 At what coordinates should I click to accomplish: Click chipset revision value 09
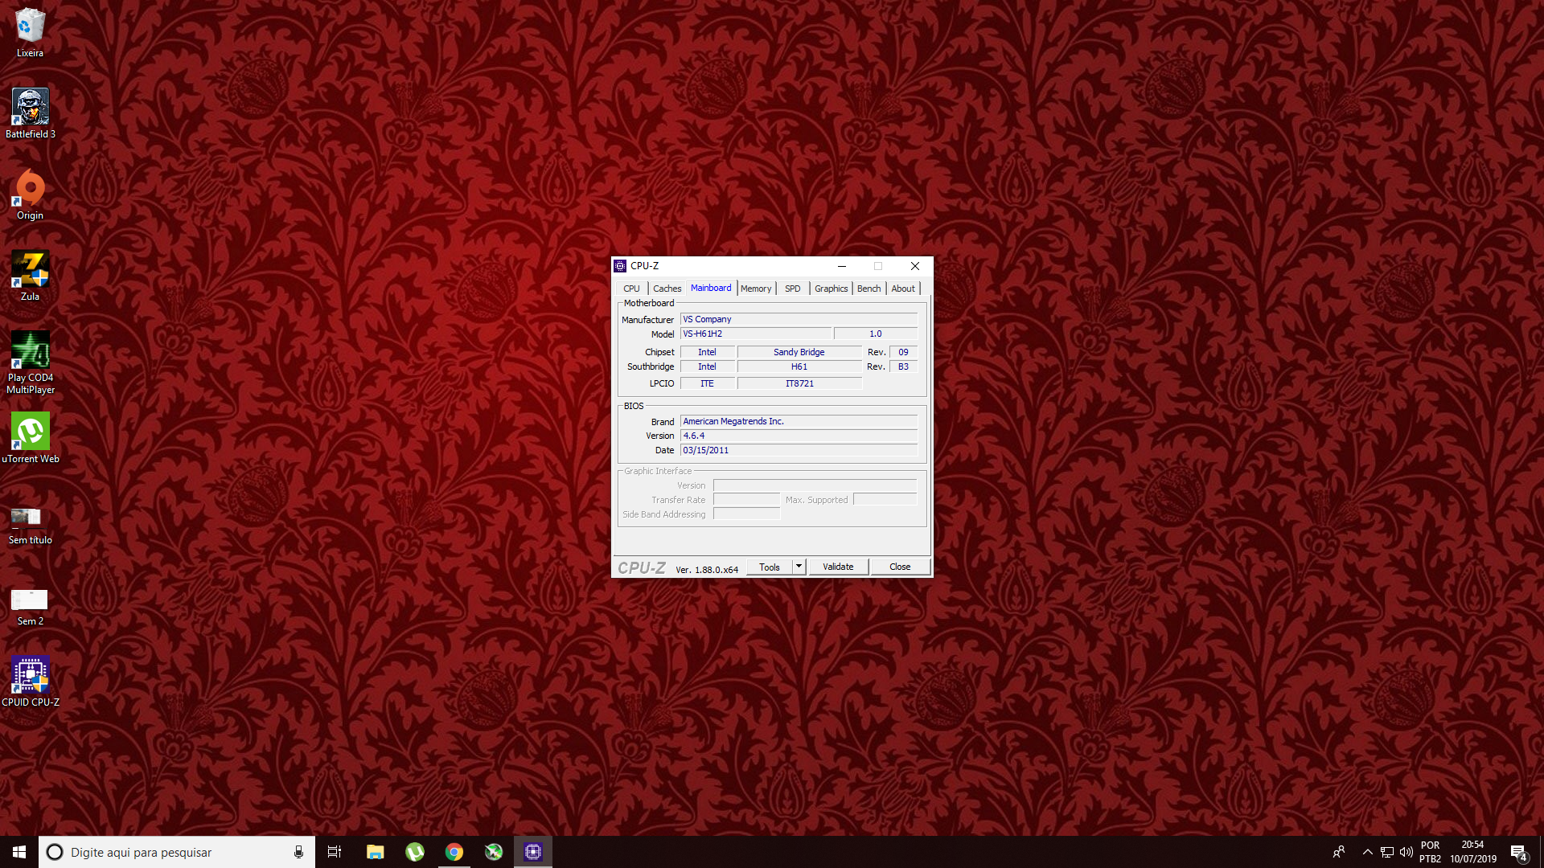(903, 352)
